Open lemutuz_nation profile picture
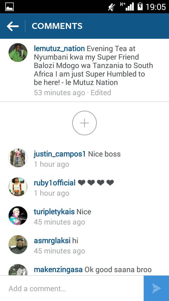169x301 pixels. [18, 53]
